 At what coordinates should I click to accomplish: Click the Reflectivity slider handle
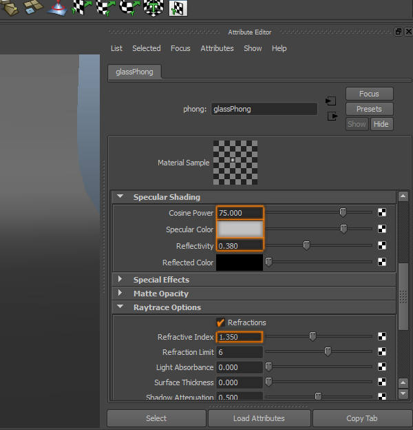point(306,245)
